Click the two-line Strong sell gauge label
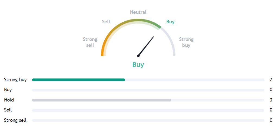Viewport: 279px width, 131px height. click(90, 42)
